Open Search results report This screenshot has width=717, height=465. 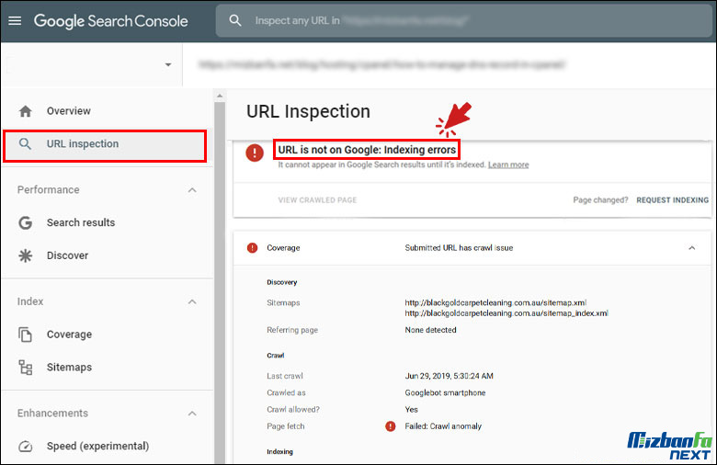(x=81, y=222)
